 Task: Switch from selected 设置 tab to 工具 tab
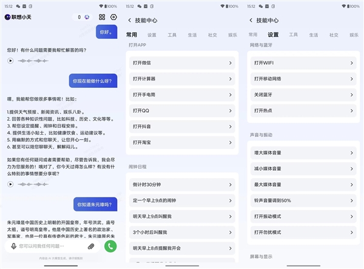pos(293,35)
